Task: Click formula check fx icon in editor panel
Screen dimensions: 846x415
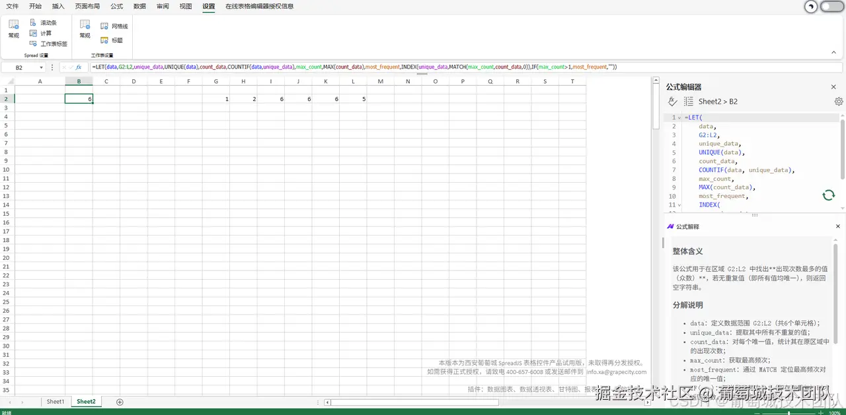Action: coord(673,102)
